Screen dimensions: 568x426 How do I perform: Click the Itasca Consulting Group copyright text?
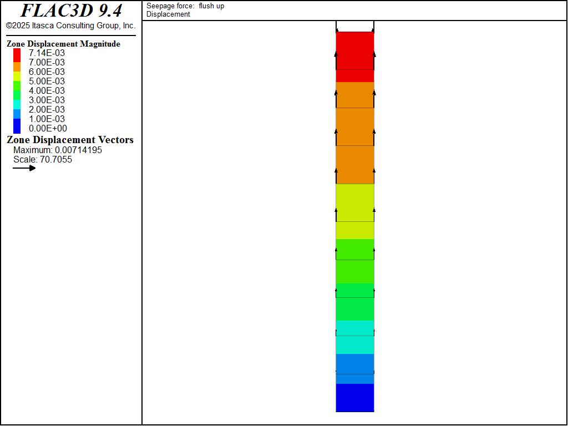pyautogui.click(x=70, y=26)
